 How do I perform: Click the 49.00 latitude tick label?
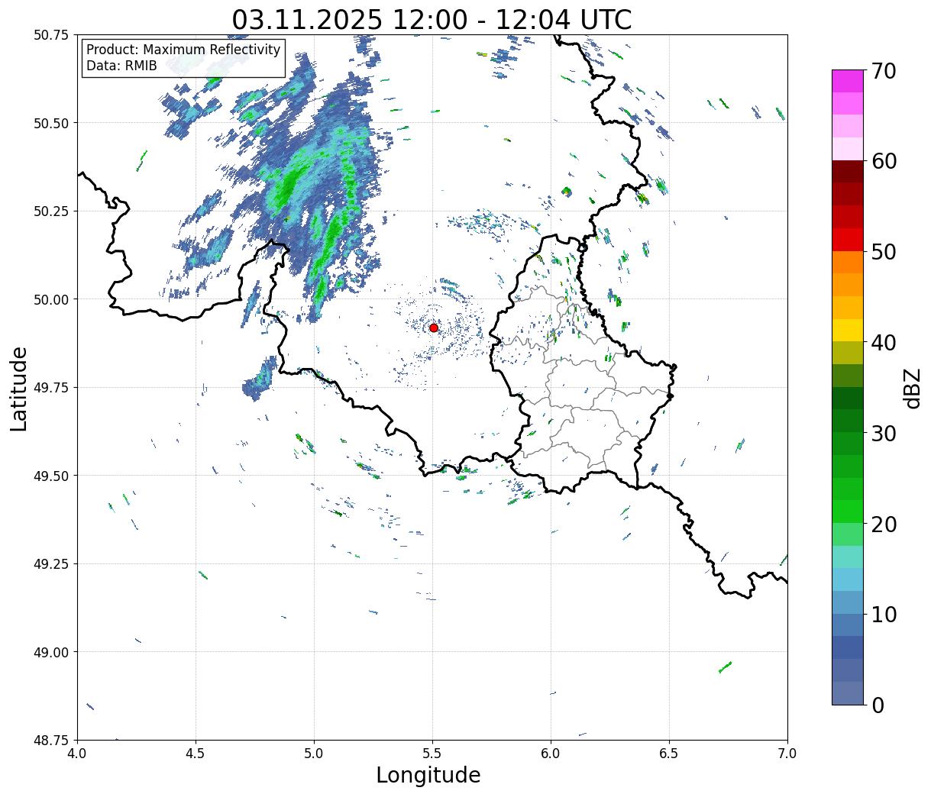tap(50, 652)
